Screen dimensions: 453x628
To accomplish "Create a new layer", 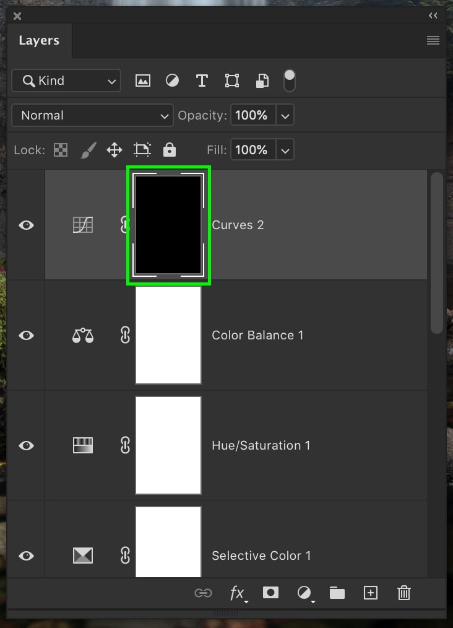I will (371, 593).
